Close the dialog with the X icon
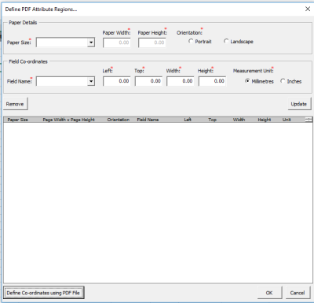Viewport: 314px width, 303px height. pos(308,9)
